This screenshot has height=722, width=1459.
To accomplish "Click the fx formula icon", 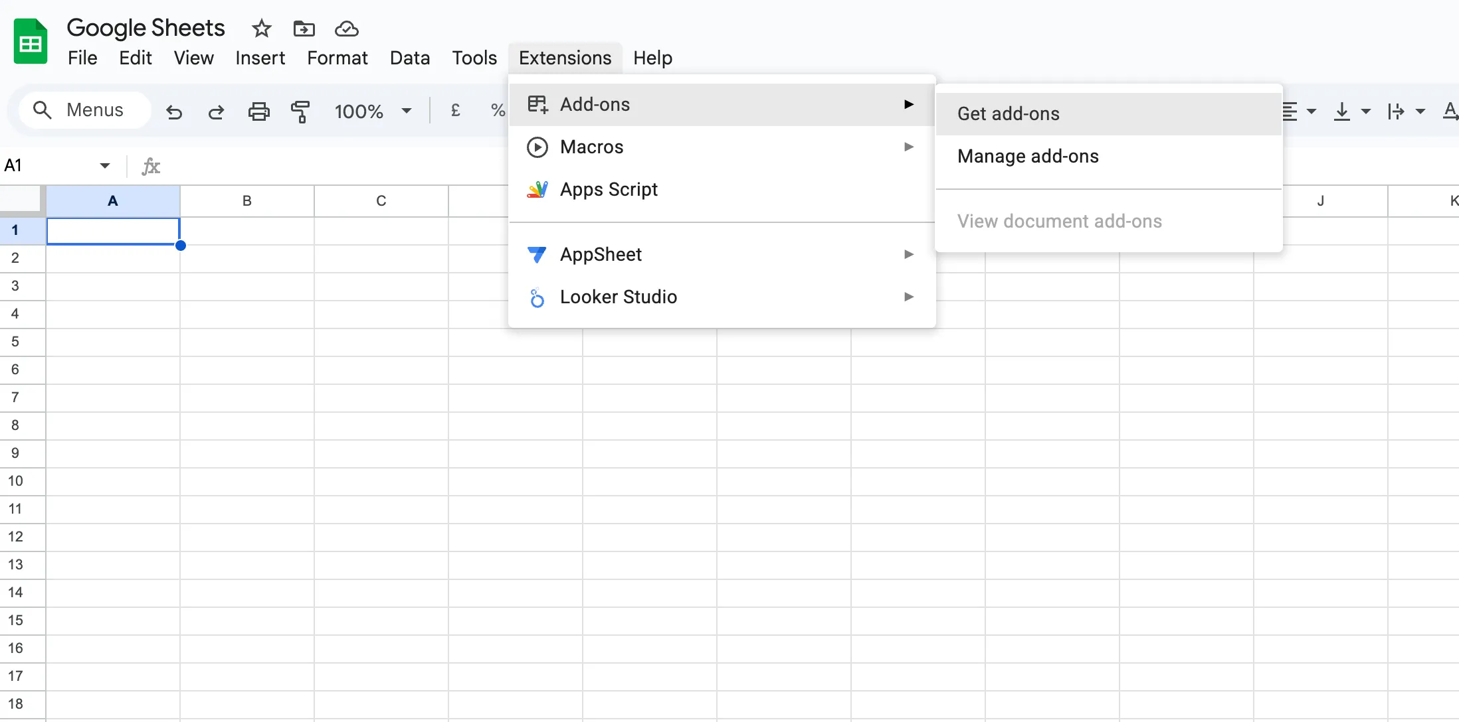I will (151, 165).
